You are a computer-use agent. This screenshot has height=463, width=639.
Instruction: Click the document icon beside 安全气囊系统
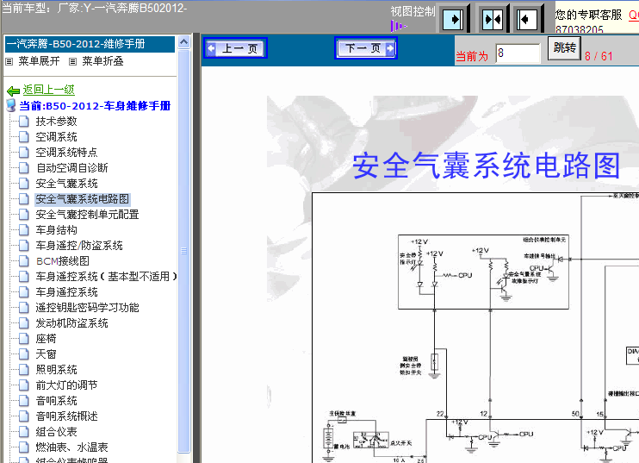24,183
